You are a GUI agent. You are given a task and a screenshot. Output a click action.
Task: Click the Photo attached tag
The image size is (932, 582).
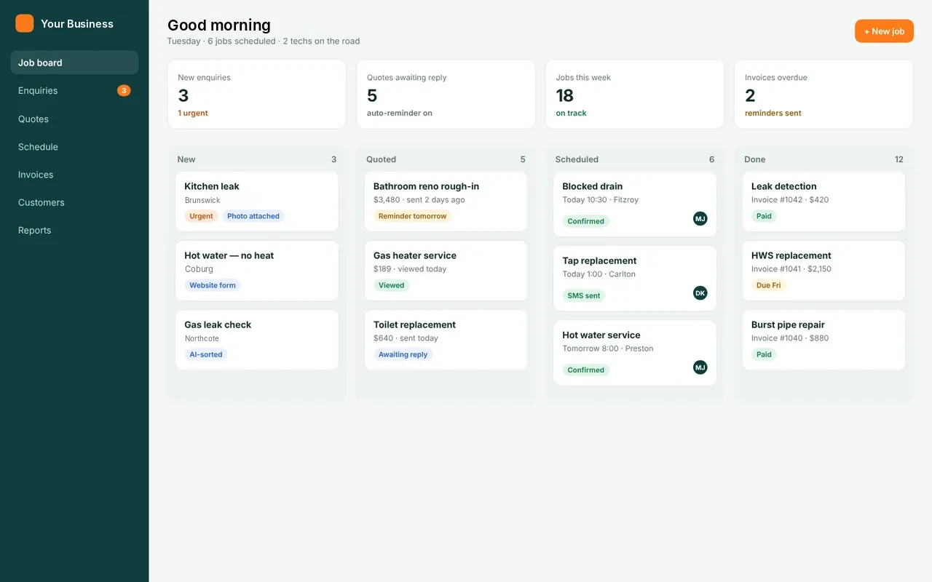coord(253,216)
